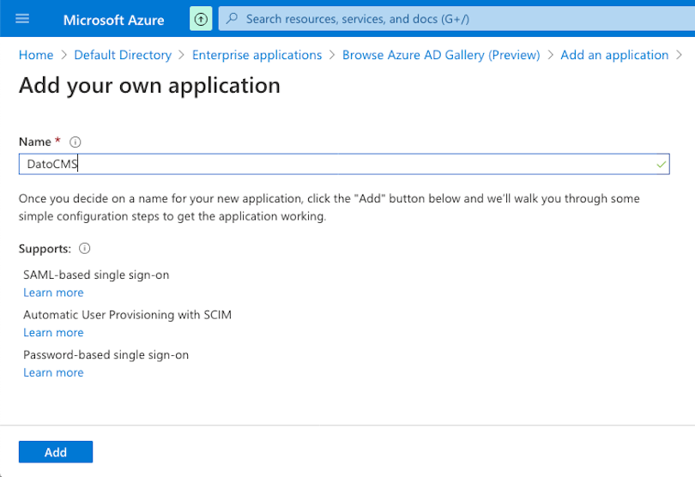Image resolution: width=695 pixels, height=477 pixels.
Task: Open Learn more under Password-based single sign-on
Action: [x=53, y=372]
